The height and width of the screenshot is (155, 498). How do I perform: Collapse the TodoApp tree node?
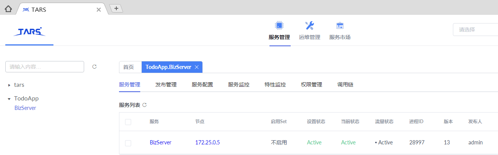pyautogui.click(x=9, y=99)
